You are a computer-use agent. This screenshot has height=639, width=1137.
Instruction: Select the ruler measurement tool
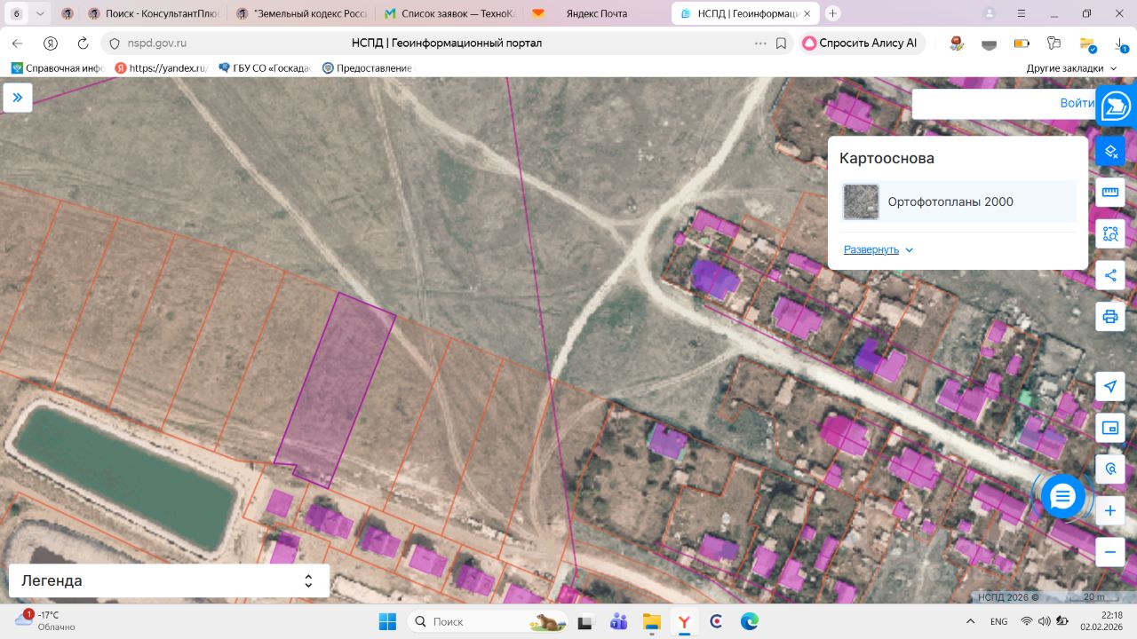point(1110,192)
